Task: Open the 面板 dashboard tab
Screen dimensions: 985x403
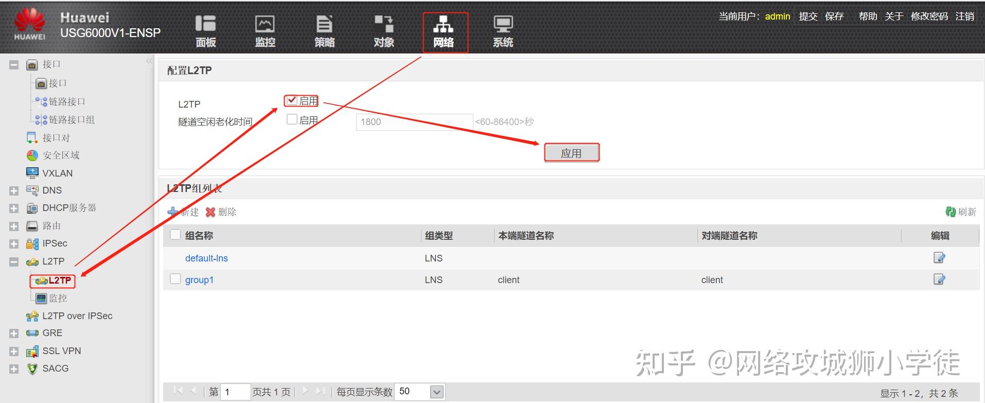Action: (x=205, y=32)
